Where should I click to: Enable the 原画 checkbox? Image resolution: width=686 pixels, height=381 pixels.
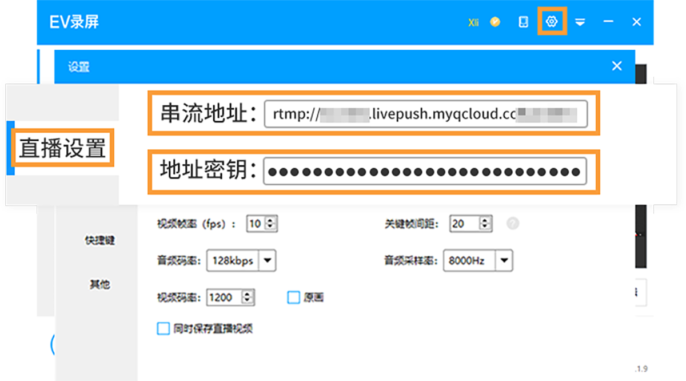pyautogui.click(x=293, y=297)
